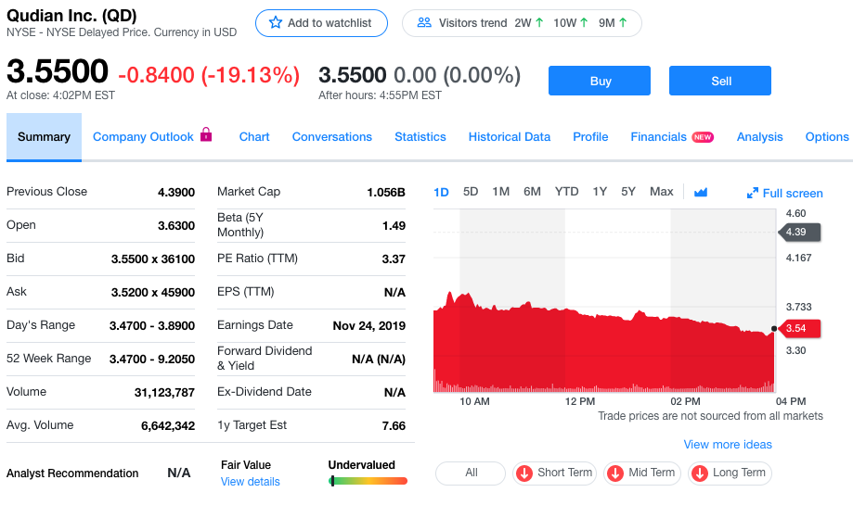This screenshot has width=853, height=505.
Task: Select the 5D chart range
Action: tap(471, 192)
